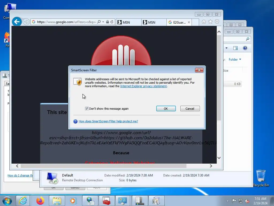The height and width of the screenshot is (206, 274).
Task: Click the globe with checklist taskbar icon
Action: (90, 201)
